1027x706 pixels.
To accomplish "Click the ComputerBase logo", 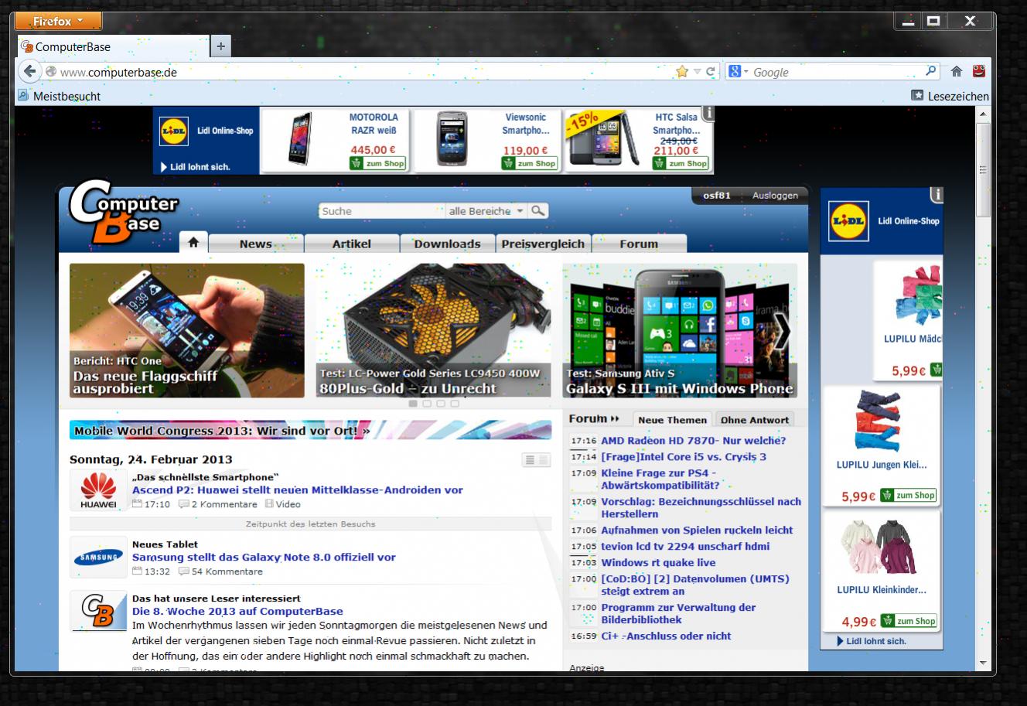I will pyautogui.click(x=124, y=210).
